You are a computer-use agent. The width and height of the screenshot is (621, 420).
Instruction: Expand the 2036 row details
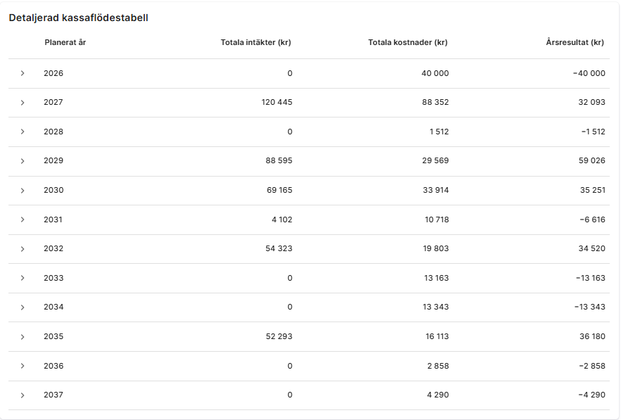click(23, 366)
